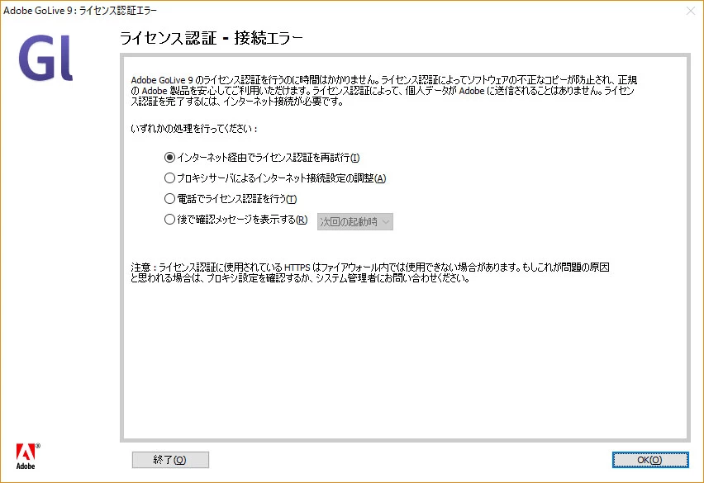This screenshot has width=704, height=483.
Task: Click the 終了(Q) quit button
Action: 170,460
